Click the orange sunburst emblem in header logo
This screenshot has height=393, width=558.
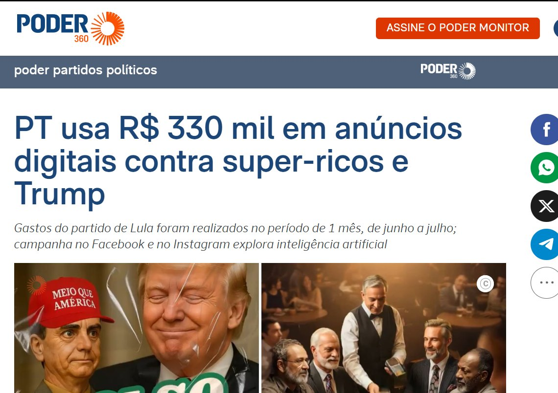point(108,28)
